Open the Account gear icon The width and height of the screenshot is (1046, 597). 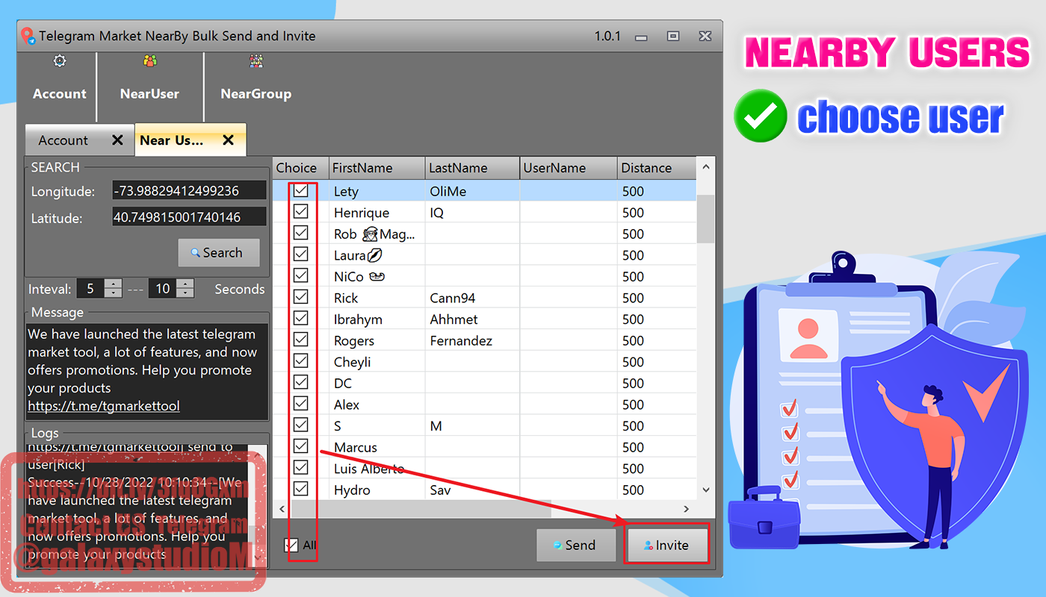tap(60, 61)
